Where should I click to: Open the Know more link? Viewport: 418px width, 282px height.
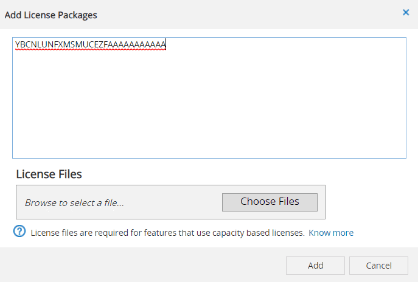point(331,233)
